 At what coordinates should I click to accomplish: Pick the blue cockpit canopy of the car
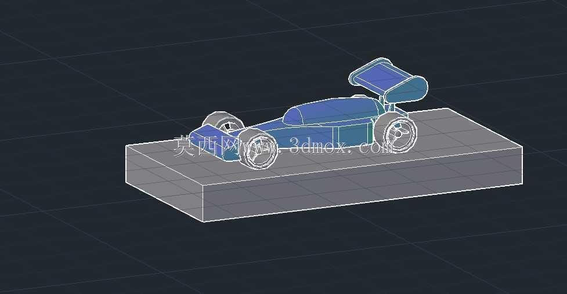pos(332,111)
